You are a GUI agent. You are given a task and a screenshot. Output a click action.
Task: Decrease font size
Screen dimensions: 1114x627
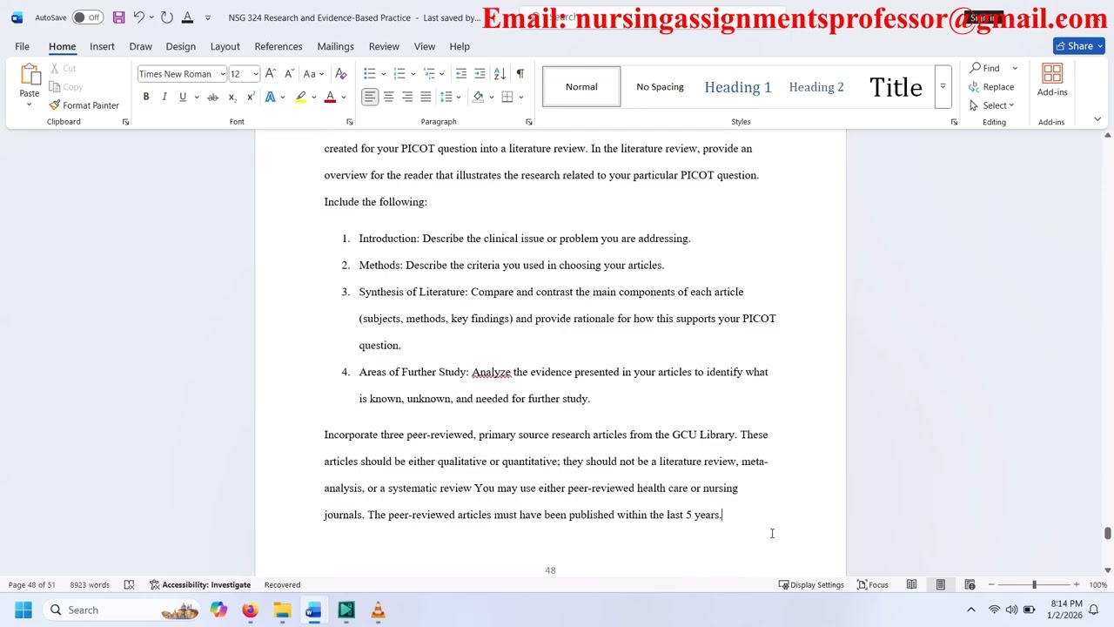289,74
